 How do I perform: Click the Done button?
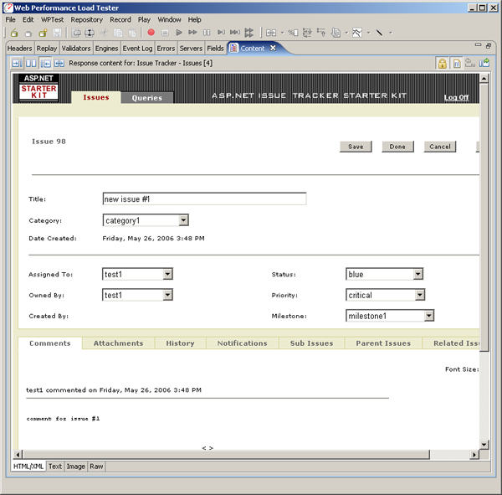tap(397, 147)
